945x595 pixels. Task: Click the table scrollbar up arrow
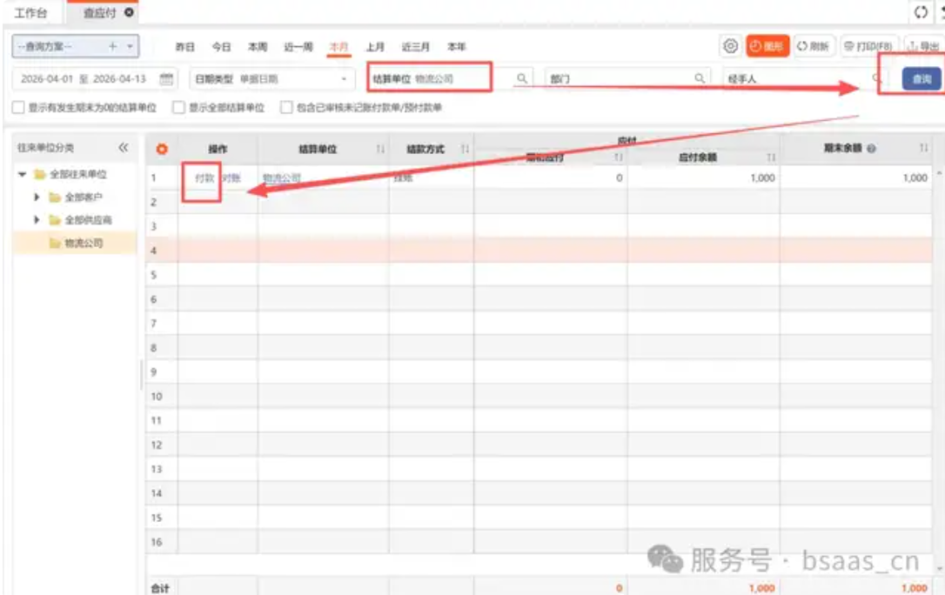[x=939, y=173]
